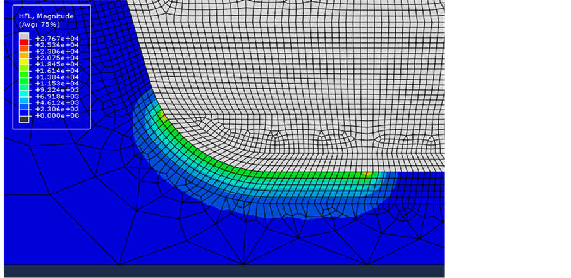Select the (Avg: 75%) legend text

[x=39, y=24]
